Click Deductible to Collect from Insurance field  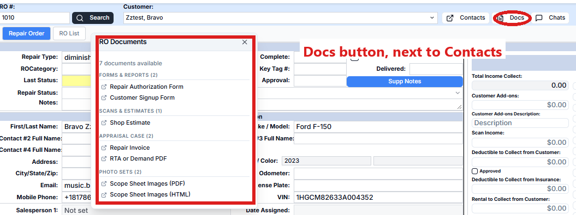[x=520, y=189]
